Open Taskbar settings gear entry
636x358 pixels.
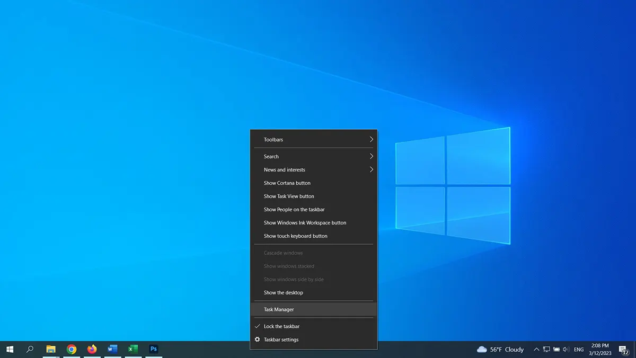314,339
